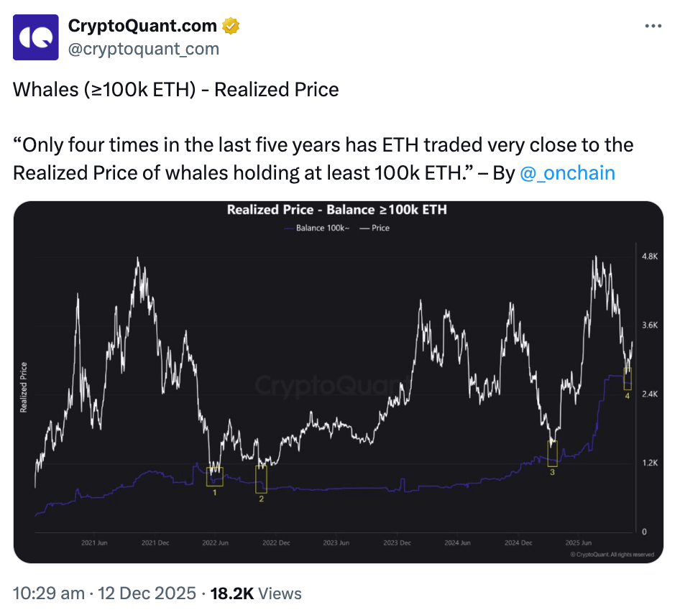Click the CryptoQuant All rights reserved notice

612,555
